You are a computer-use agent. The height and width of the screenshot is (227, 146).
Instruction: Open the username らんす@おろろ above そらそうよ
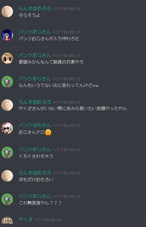coord(35,9)
